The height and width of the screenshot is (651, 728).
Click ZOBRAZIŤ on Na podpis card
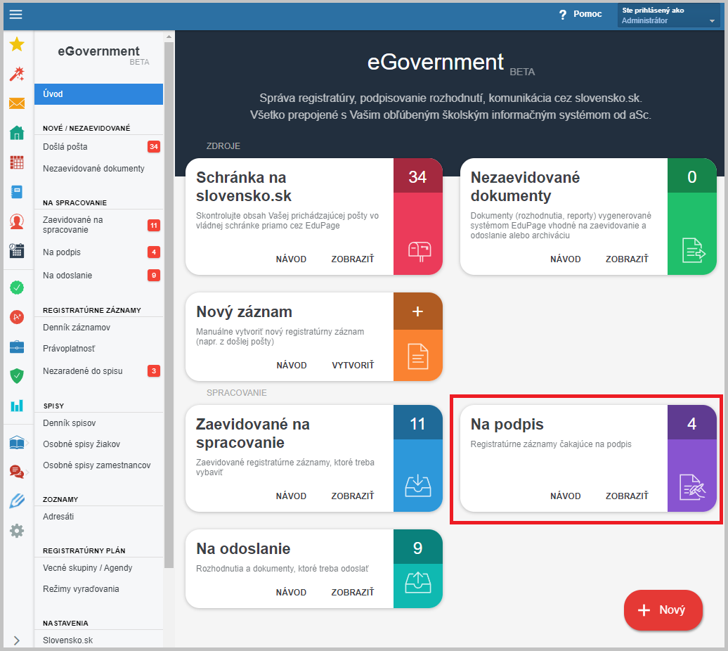point(627,496)
